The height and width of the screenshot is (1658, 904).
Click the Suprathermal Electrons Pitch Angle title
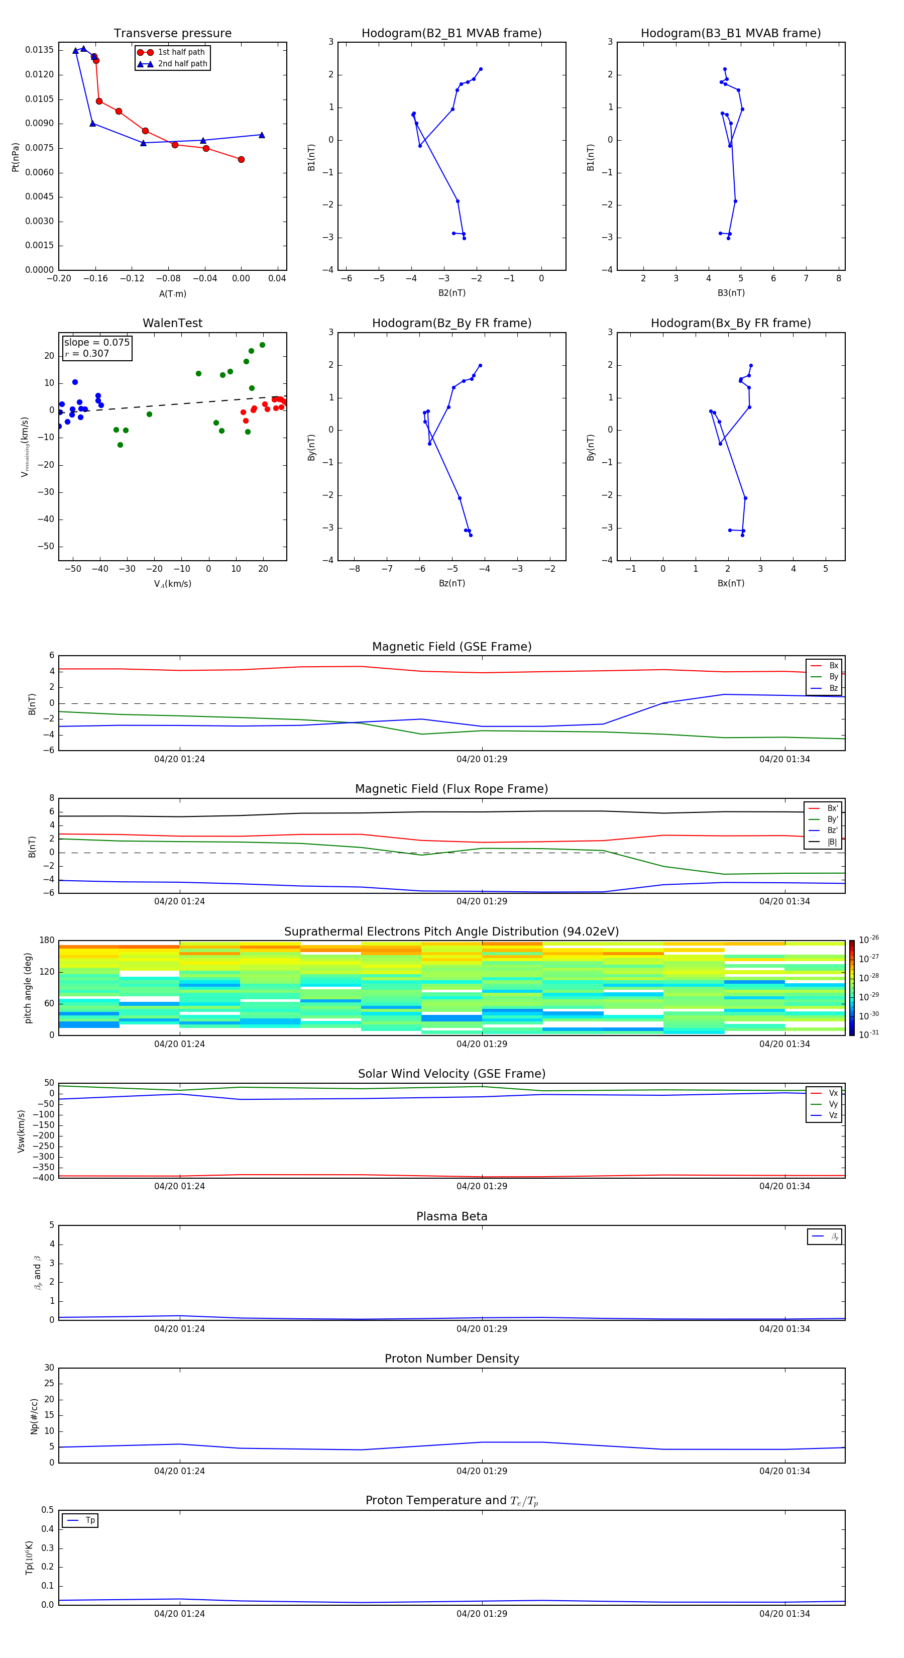click(451, 931)
